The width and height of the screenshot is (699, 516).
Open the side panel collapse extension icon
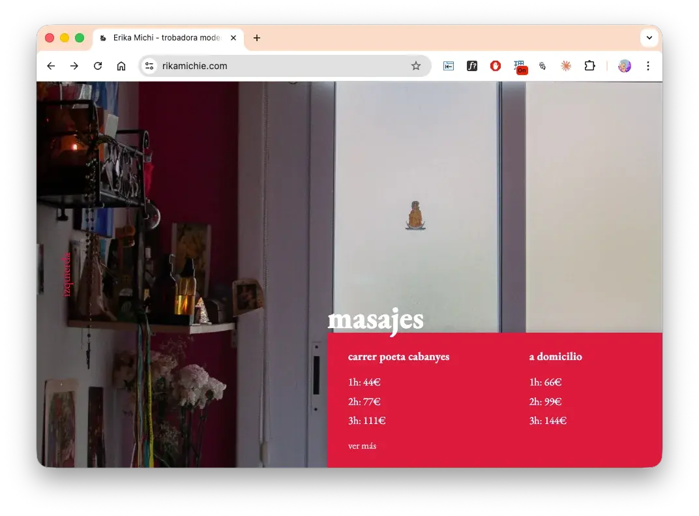pyautogui.click(x=449, y=66)
